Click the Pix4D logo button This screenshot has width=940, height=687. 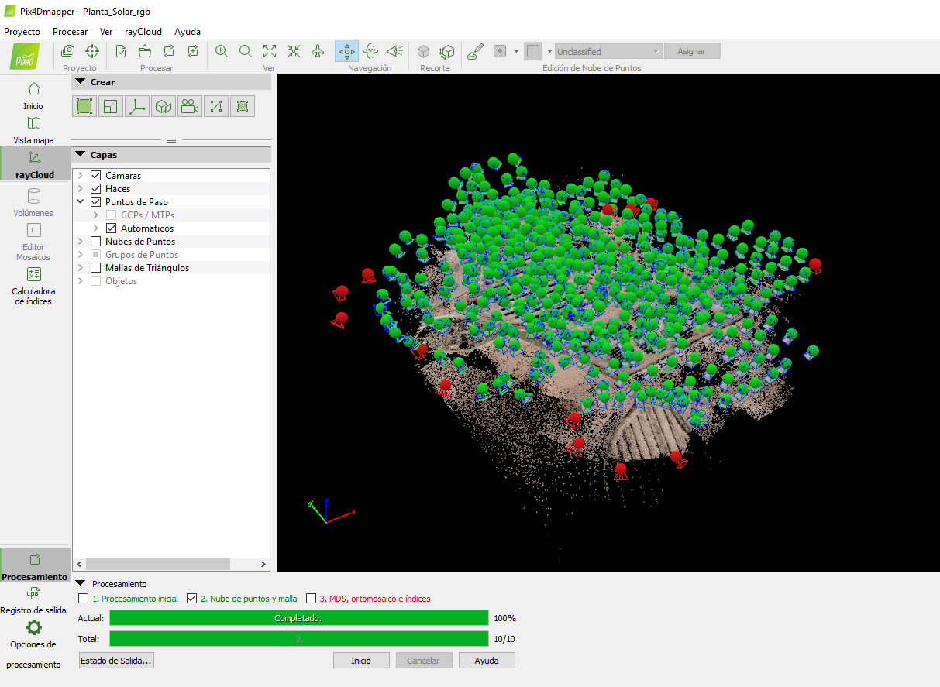point(26,57)
